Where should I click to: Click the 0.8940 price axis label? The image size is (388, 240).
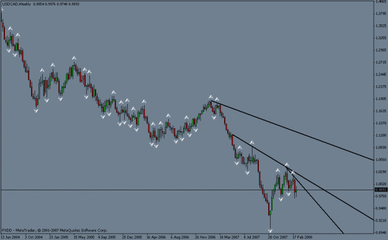[x=381, y=233]
